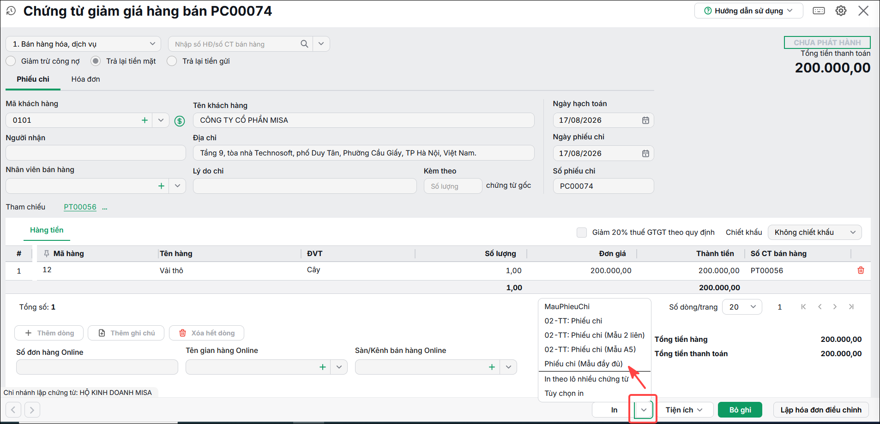Click the green dollar debt icon

click(180, 121)
